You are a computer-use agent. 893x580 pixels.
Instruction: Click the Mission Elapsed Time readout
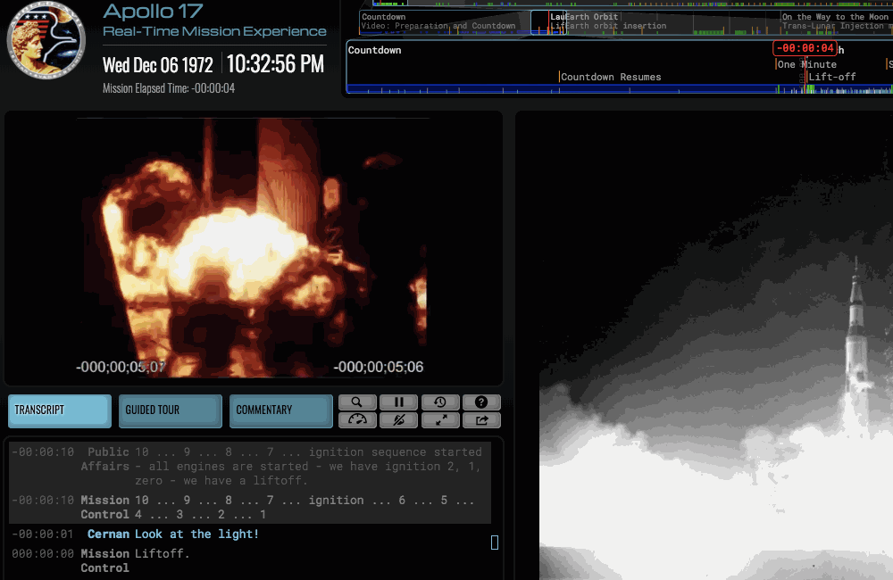click(x=169, y=88)
